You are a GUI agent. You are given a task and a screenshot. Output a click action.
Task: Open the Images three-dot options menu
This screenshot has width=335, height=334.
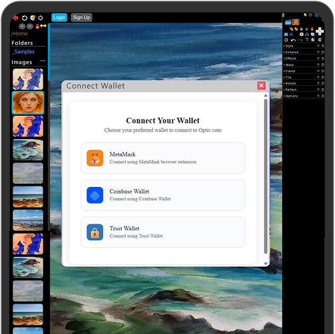[x=43, y=61]
